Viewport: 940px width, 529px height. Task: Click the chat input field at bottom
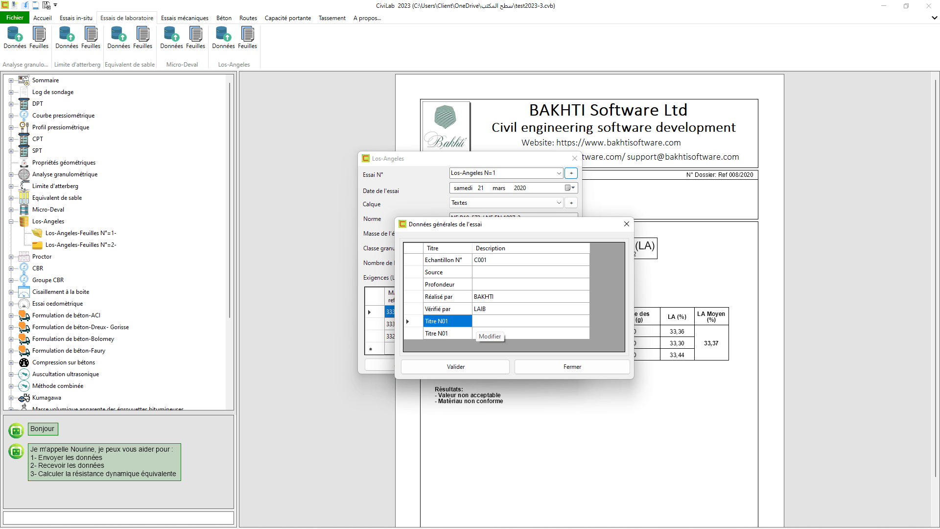coord(118,518)
